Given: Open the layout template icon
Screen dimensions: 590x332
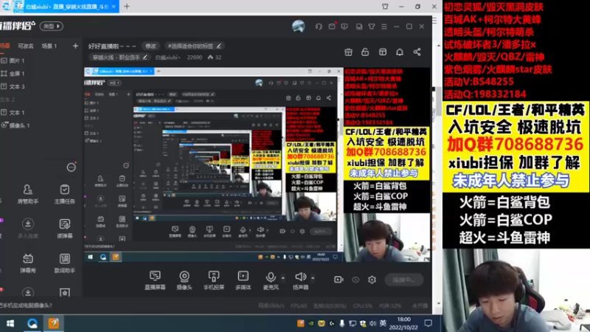Looking at the screenshot, I should [383, 52].
